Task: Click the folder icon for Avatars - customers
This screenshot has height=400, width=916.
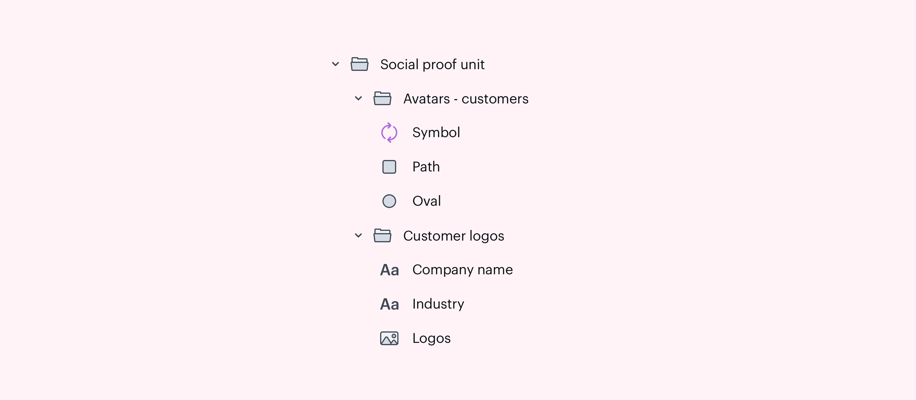Action: [383, 98]
